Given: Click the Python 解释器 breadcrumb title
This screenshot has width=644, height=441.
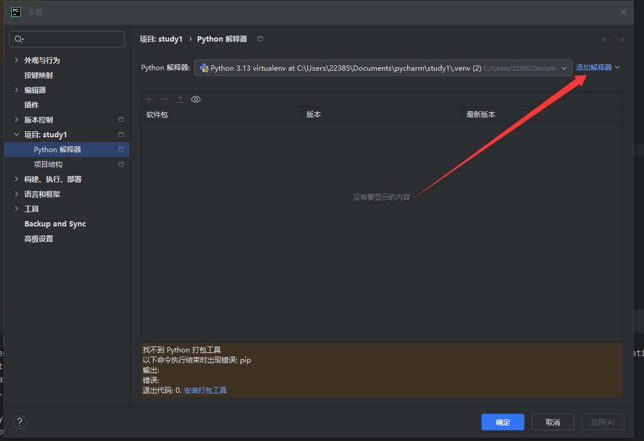Looking at the screenshot, I should click(x=222, y=39).
